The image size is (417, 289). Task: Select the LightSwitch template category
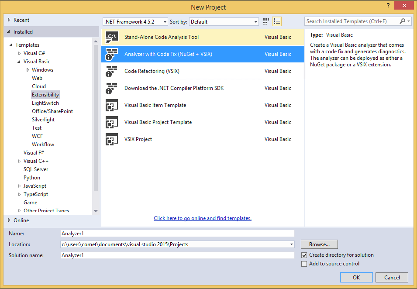pos(45,103)
